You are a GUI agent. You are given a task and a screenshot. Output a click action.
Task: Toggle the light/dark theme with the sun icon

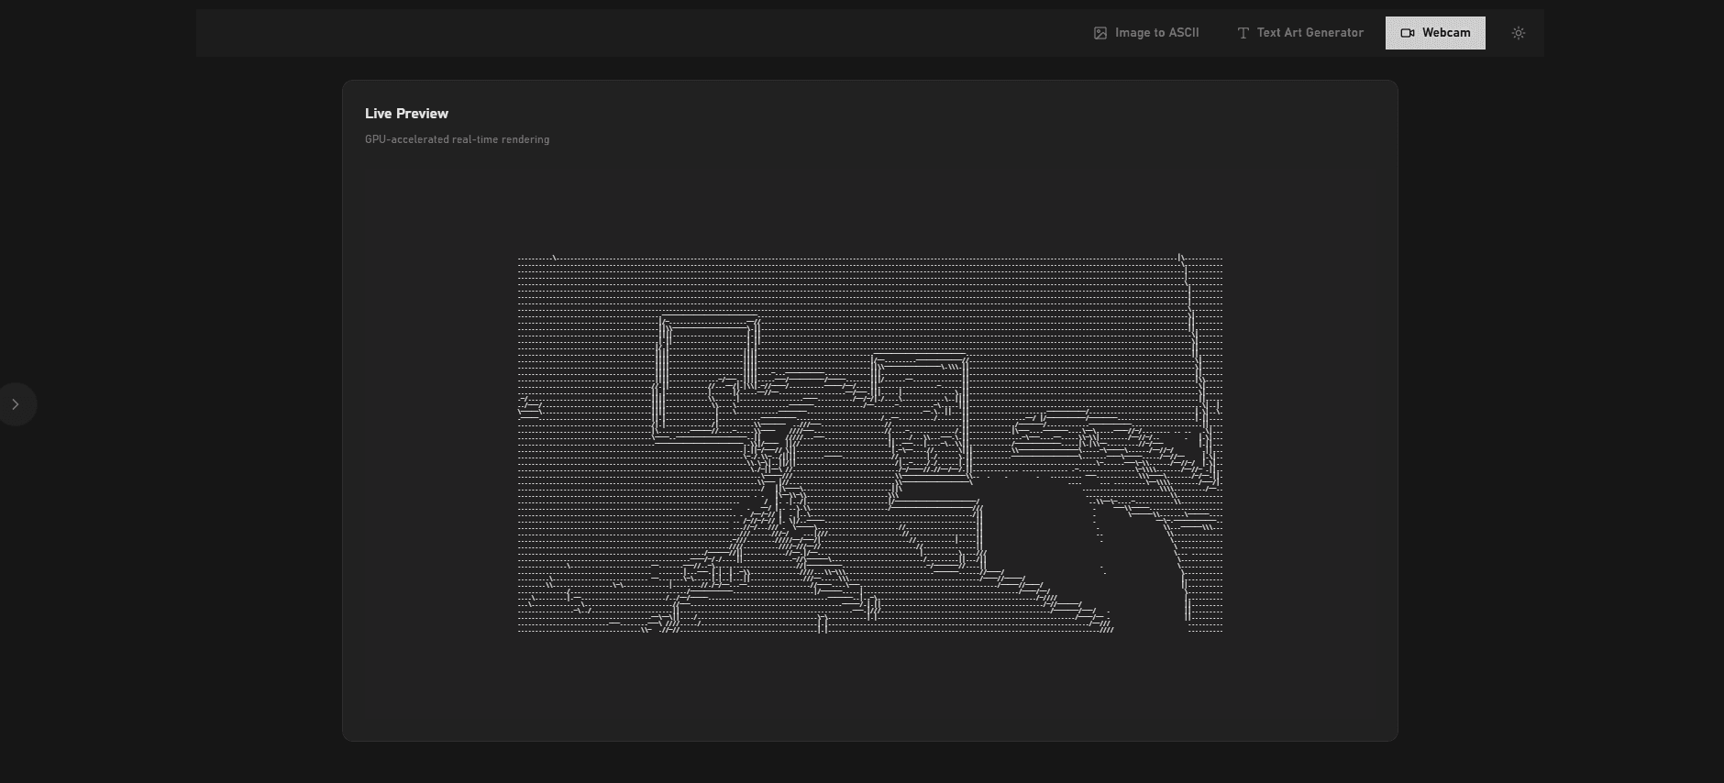point(1519,33)
